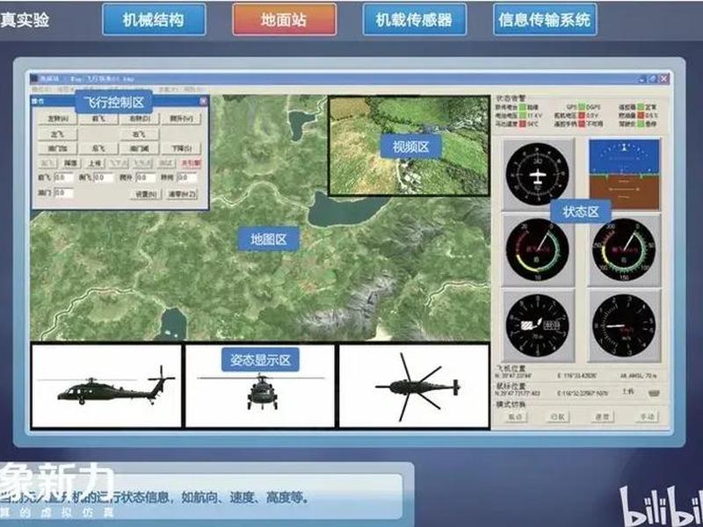Click the 上传 label in waypoint position row

627,392
